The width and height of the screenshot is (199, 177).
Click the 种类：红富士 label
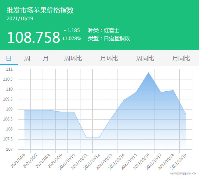(x=104, y=31)
